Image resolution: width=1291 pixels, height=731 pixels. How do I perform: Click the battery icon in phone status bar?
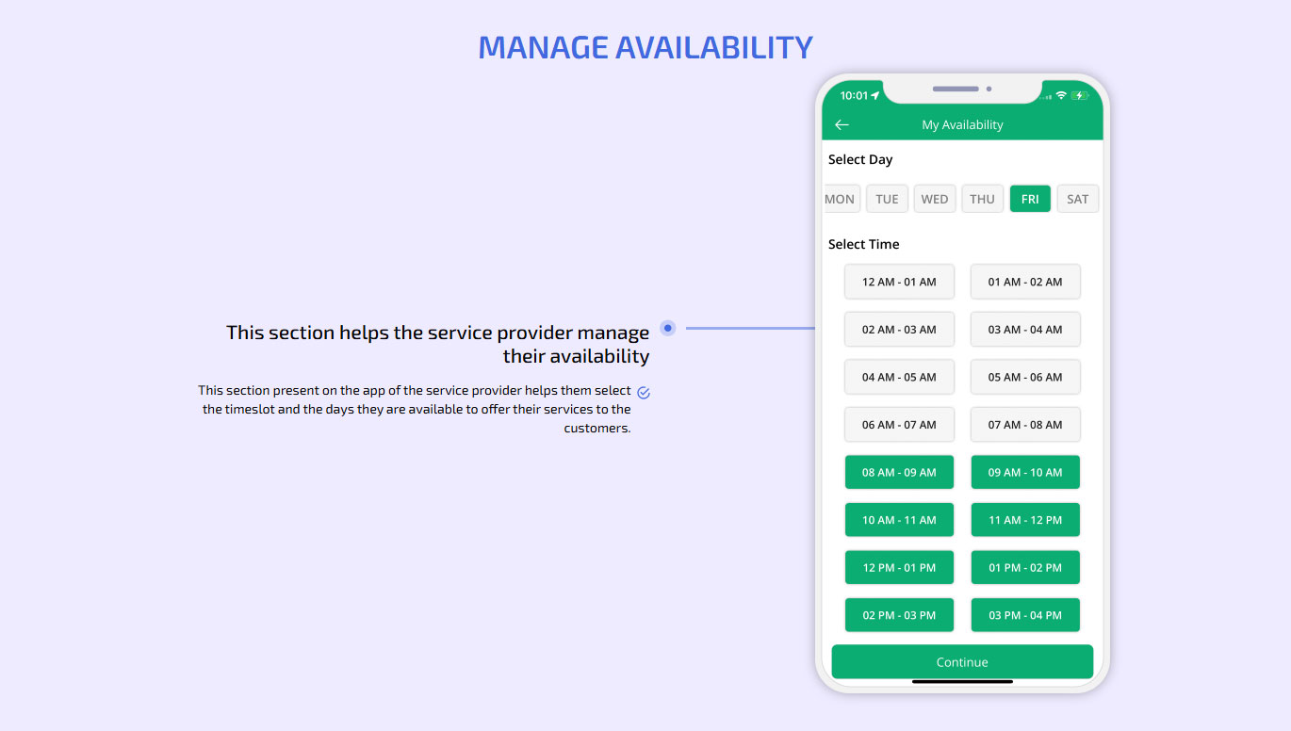coord(1080,95)
